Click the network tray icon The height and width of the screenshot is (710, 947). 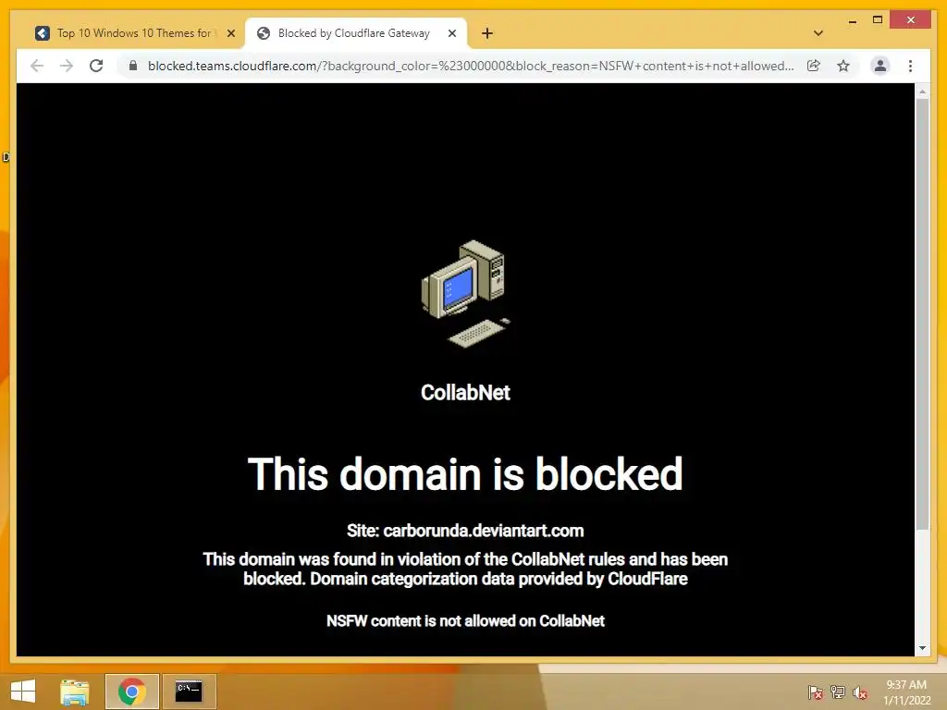point(838,692)
